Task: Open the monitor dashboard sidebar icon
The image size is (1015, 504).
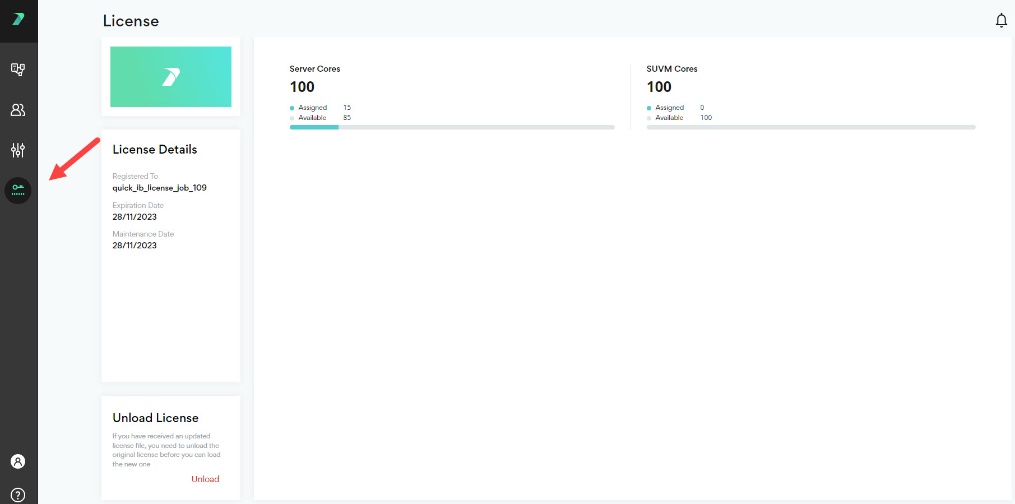Action: point(18,70)
